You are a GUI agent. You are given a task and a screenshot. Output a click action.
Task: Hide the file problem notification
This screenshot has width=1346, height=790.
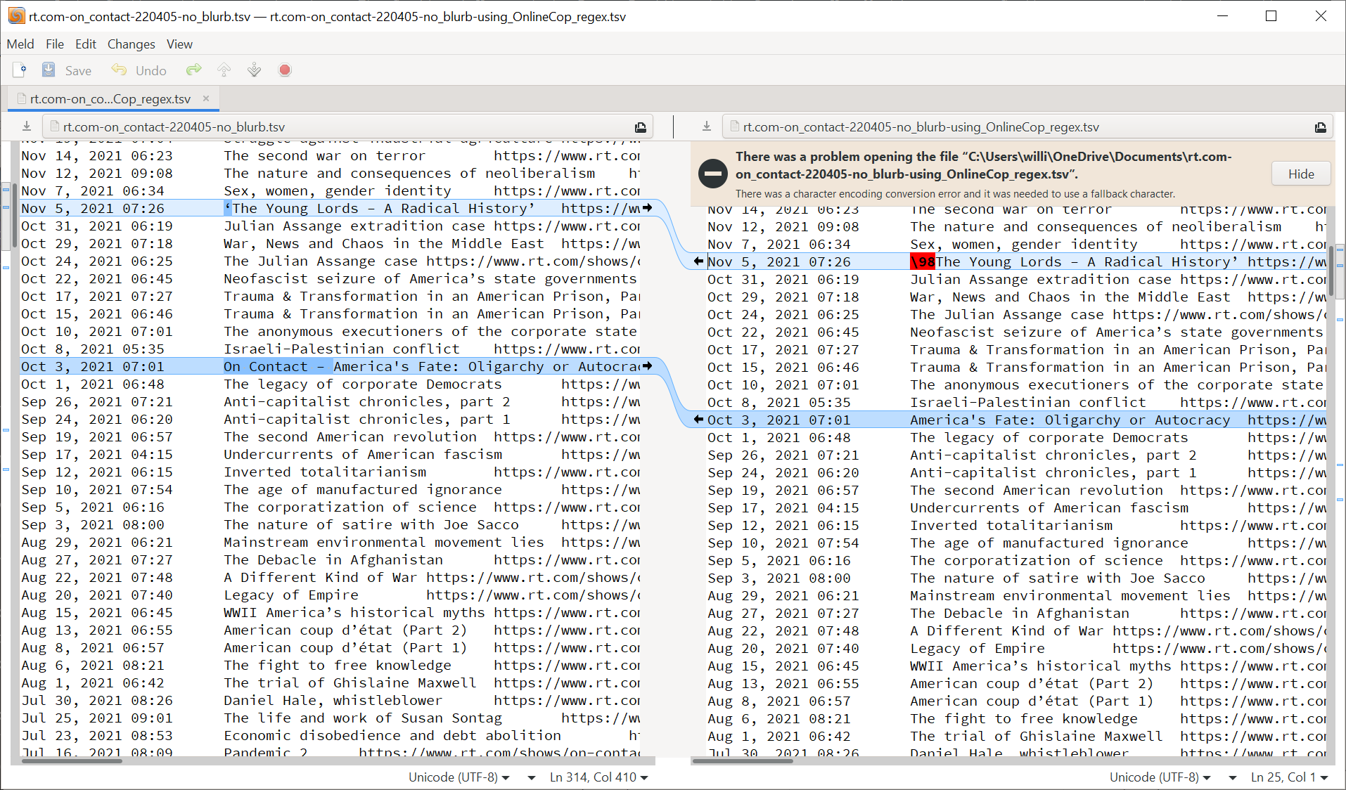1301,174
